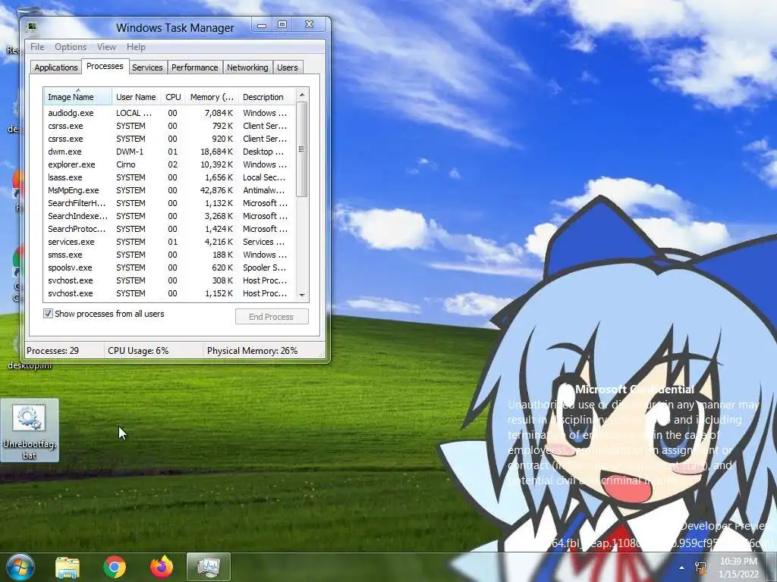Click the Task Manager title bar icon
Screen dimensions: 777x582
click(x=32, y=27)
